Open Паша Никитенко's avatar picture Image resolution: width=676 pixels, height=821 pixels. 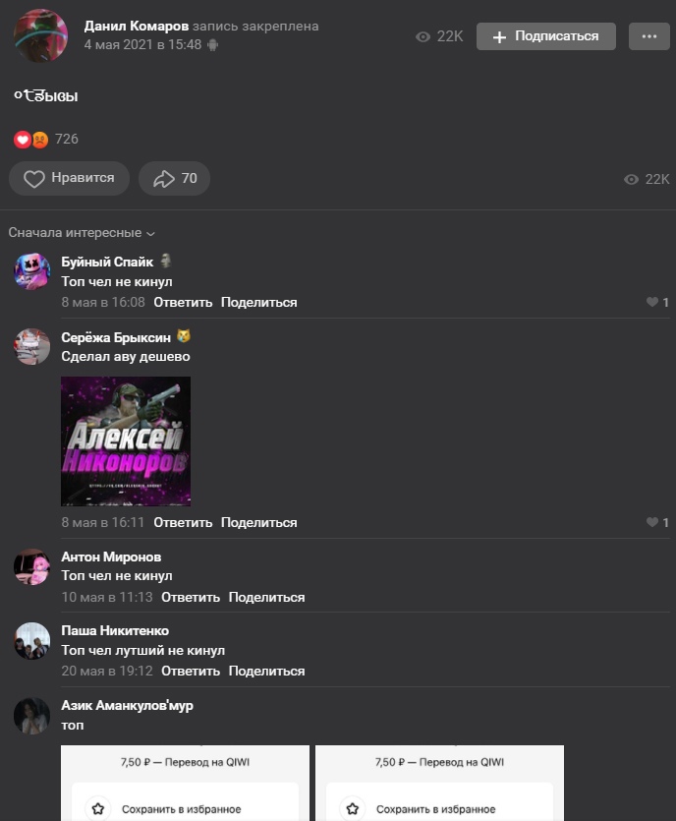pyautogui.click(x=31, y=640)
